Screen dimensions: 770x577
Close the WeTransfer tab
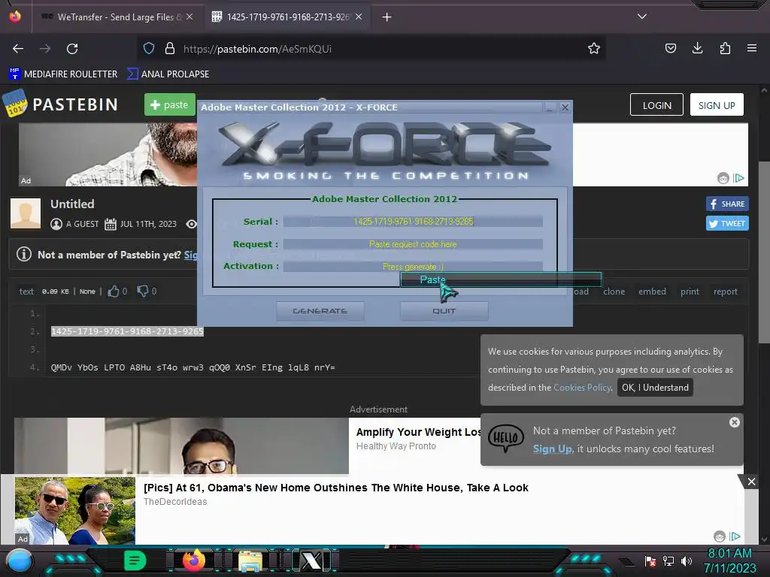tap(189, 17)
